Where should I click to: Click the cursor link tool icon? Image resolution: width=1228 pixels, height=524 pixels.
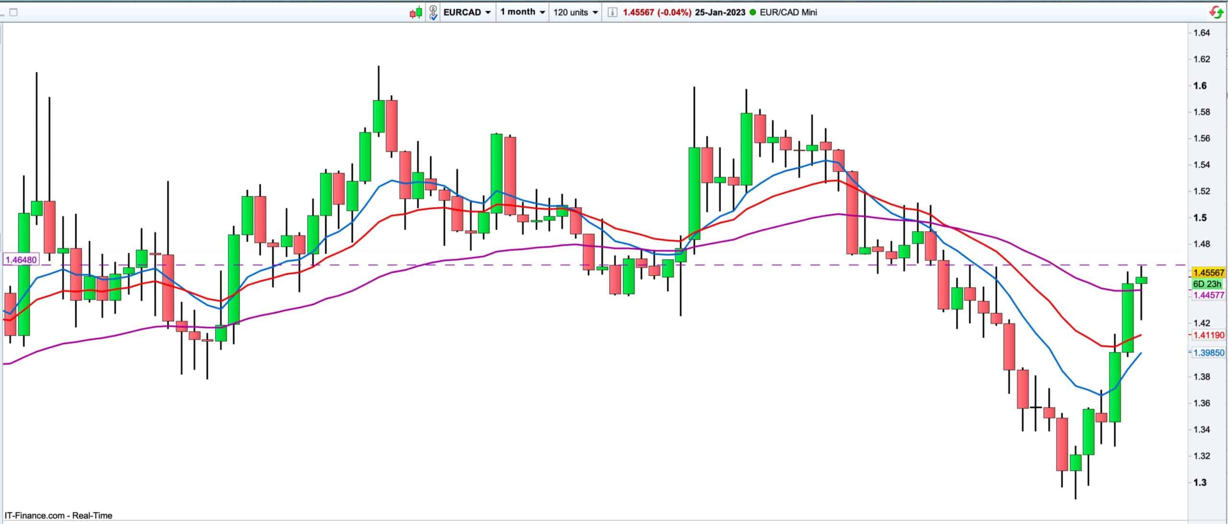tap(433, 12)
